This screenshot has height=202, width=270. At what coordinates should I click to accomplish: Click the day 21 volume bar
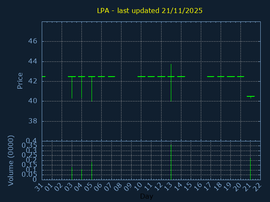pyautogui.click(x=250, y=168)
